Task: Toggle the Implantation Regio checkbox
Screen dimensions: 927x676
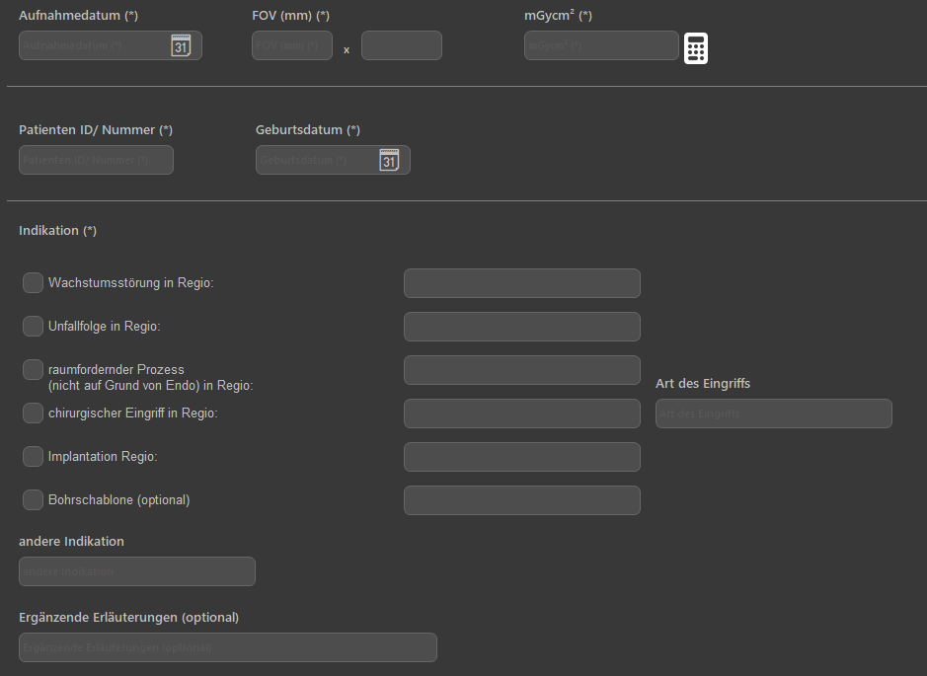Action: [x=33, y=457]
